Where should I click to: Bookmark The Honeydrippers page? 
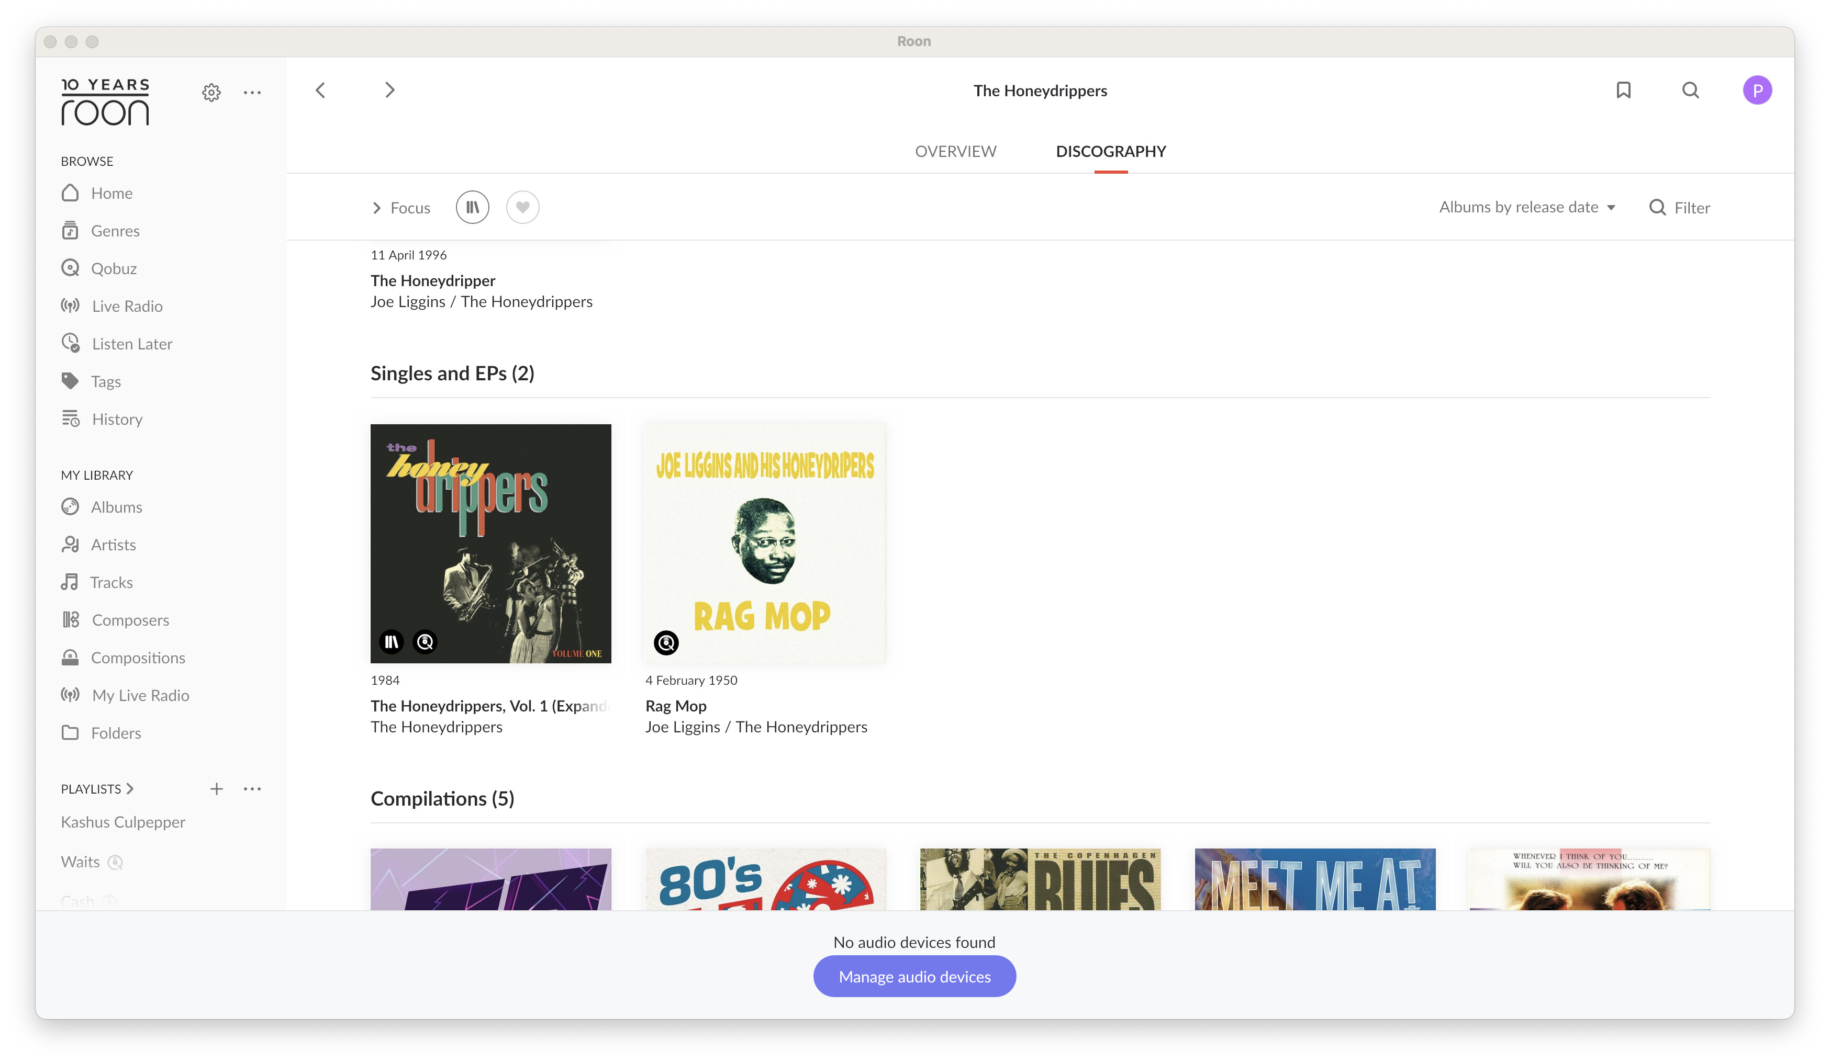[1624, 90]
